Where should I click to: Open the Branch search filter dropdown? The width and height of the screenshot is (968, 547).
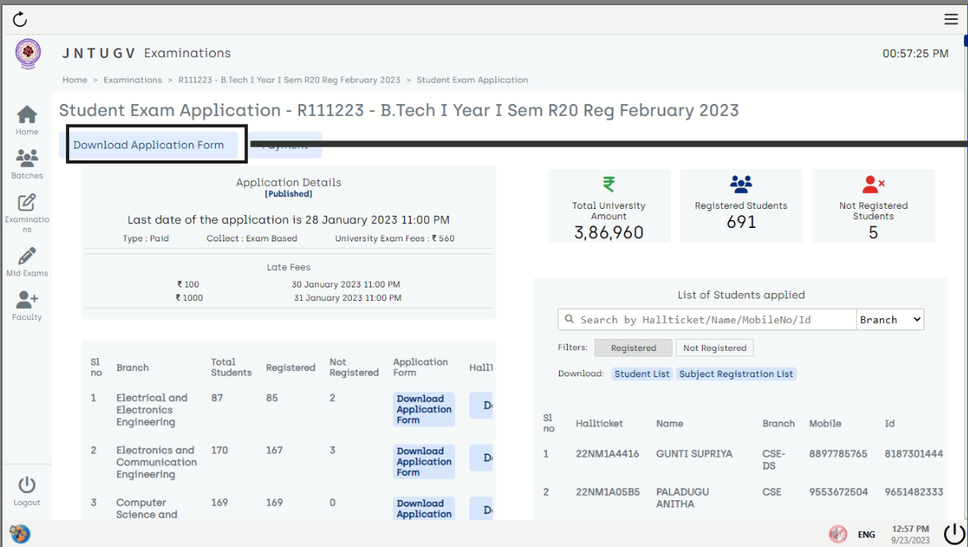click(889, 319)
